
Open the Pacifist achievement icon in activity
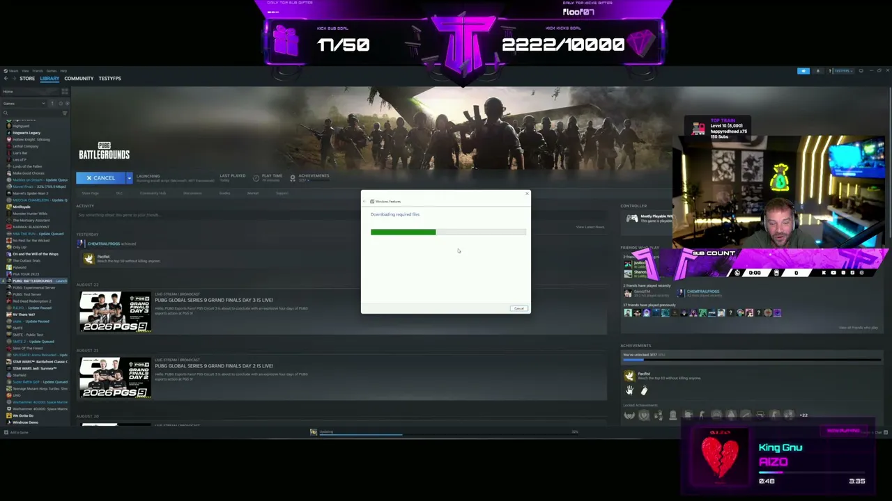[x=89, y=259]
